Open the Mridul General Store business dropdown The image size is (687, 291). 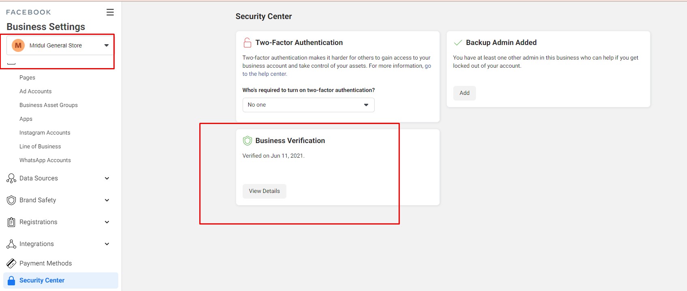107,45
